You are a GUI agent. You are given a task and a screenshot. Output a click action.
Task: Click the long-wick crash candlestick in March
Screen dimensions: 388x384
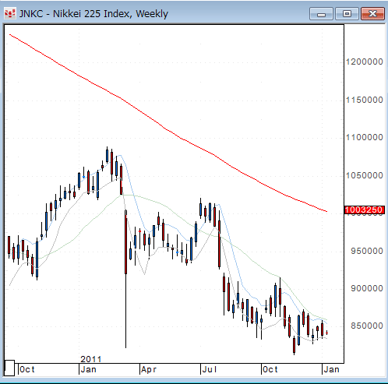tap(126, 279)
